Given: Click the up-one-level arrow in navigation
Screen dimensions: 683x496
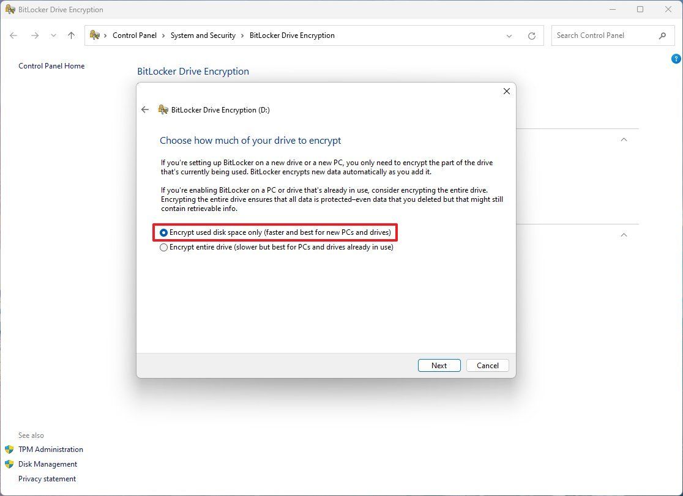Looking at the screenshot, I should tap(71, 35).
